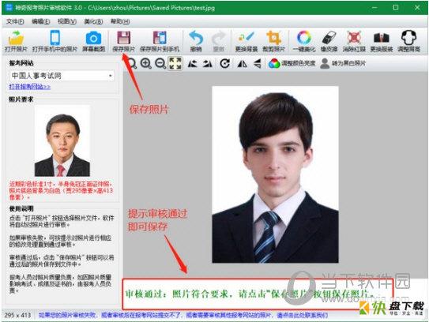Open 调整颜色亮度 color adjustment

tap(292, 63)
